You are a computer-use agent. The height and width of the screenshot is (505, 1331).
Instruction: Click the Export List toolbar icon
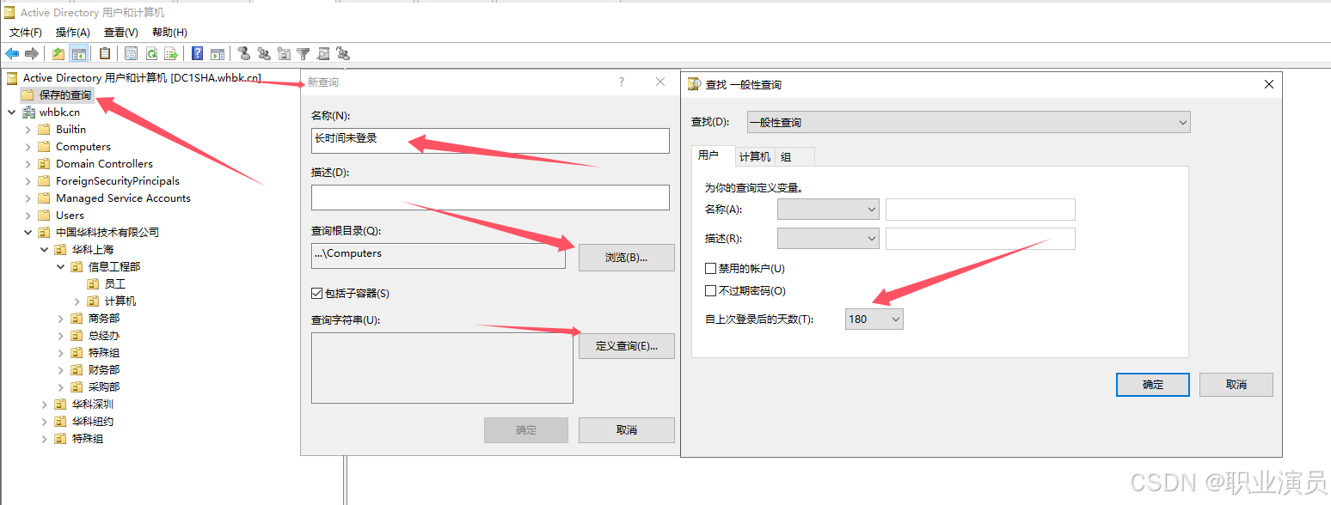[171, 53]
